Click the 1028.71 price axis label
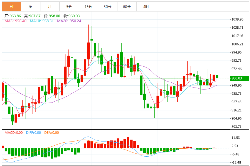This screenshot has width=250, height=166. (x=238, y=28)
